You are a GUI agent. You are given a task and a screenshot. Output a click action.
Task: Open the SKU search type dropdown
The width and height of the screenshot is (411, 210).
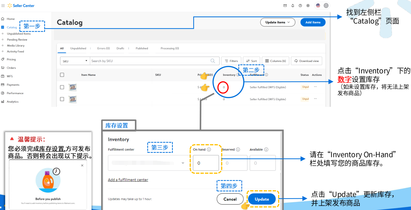point(75,61)
